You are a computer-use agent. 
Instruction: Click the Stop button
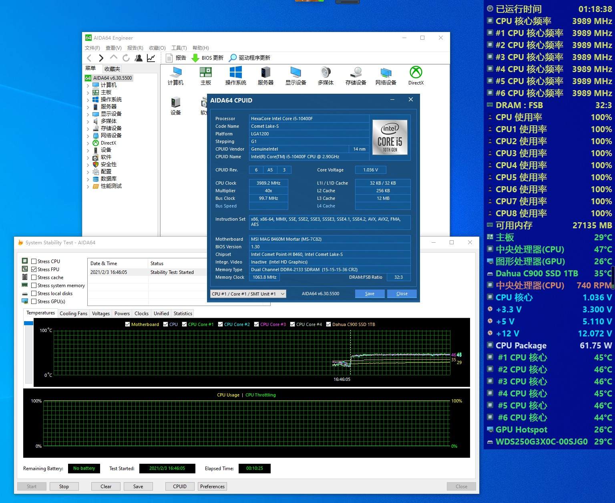[x=64, y=487]
